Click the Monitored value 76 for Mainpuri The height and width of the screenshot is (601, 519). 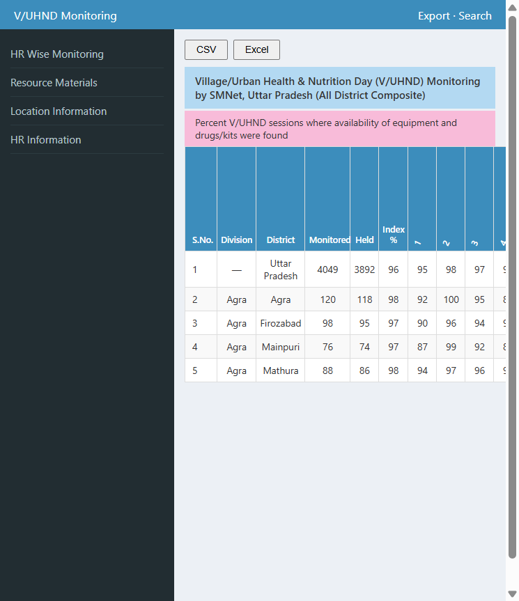pos(327,347)
